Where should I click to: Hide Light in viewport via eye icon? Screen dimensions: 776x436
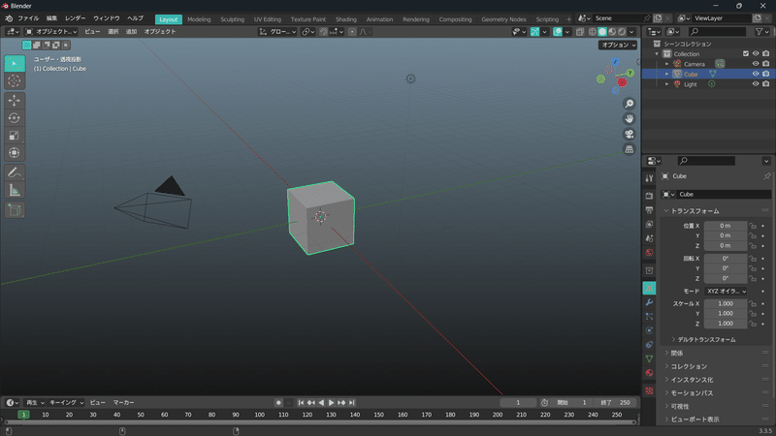coord(756,84)
